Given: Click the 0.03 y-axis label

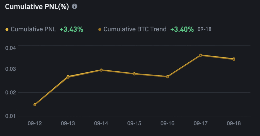Looking at the screenshot, I should click(10, 69).
